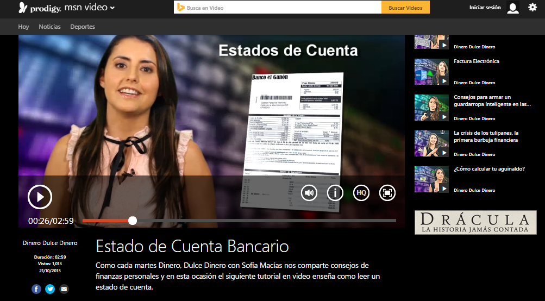Screen dimensions: 545x301
Task: Mute the video volume speaker icon
Action: click(x=309, y=192)
